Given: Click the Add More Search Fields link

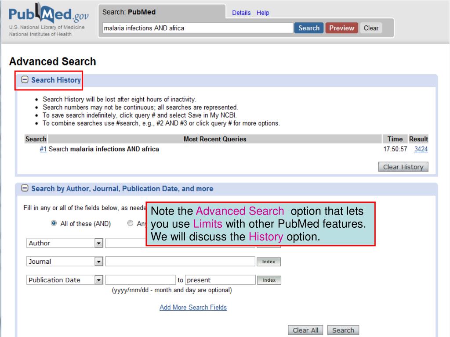Looking at the screenshot, I should click(x=193, y=307).
